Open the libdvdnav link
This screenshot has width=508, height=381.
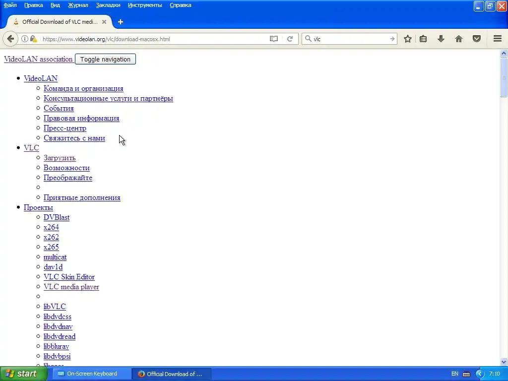click(x=58, y=326)
